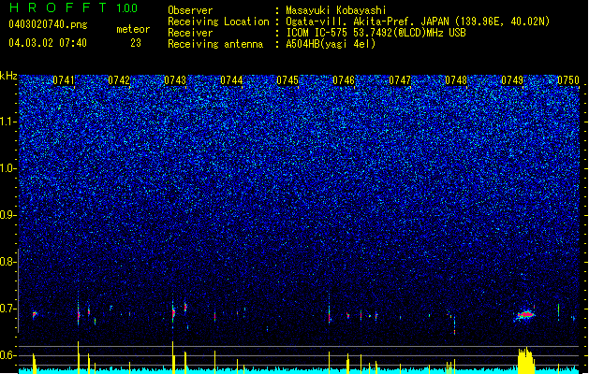Click the 1.1 kHz axis label

point(7,122)
